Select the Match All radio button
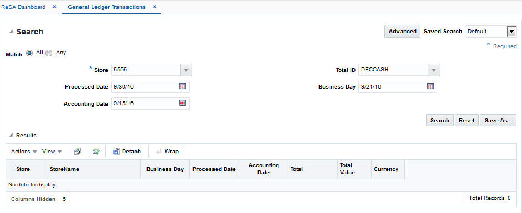The width and height of the screenshot is (522, 213). click(x=29, y=53)
